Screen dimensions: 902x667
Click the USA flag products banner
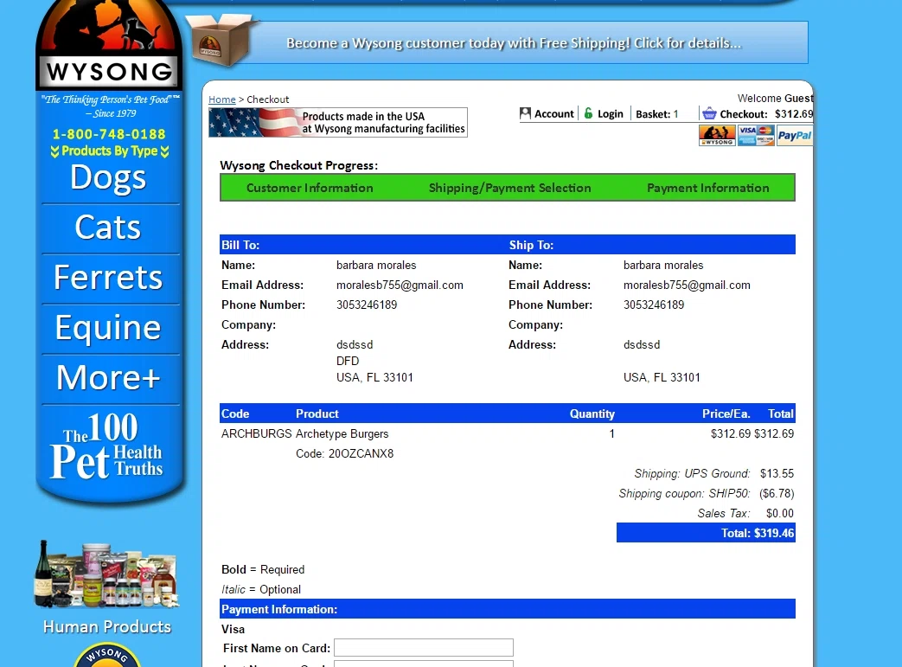[337, 123]
